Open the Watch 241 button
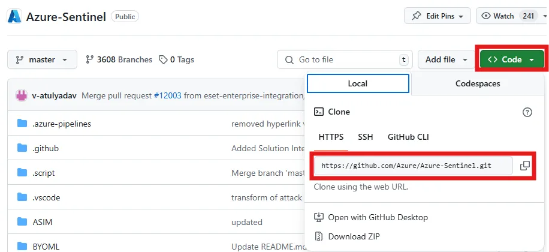This screenshot has height=252, width=549. (x=512, y=16)
